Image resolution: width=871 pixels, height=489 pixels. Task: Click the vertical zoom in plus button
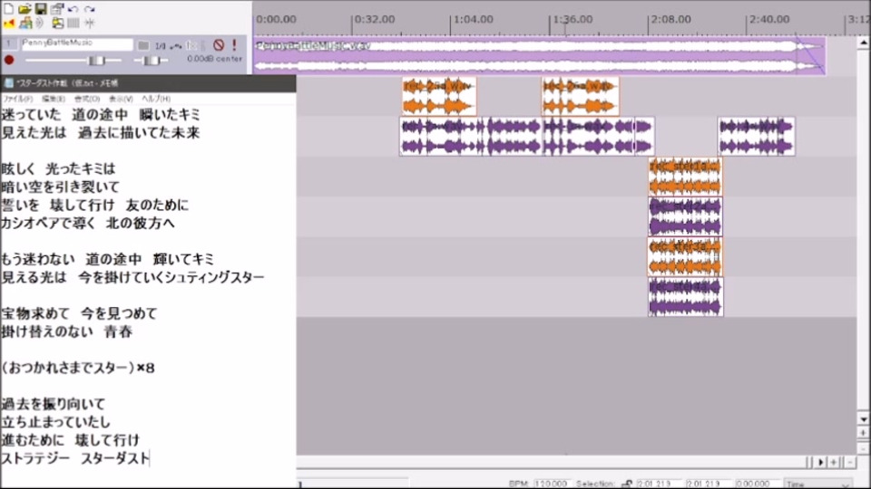coord(863,433)
